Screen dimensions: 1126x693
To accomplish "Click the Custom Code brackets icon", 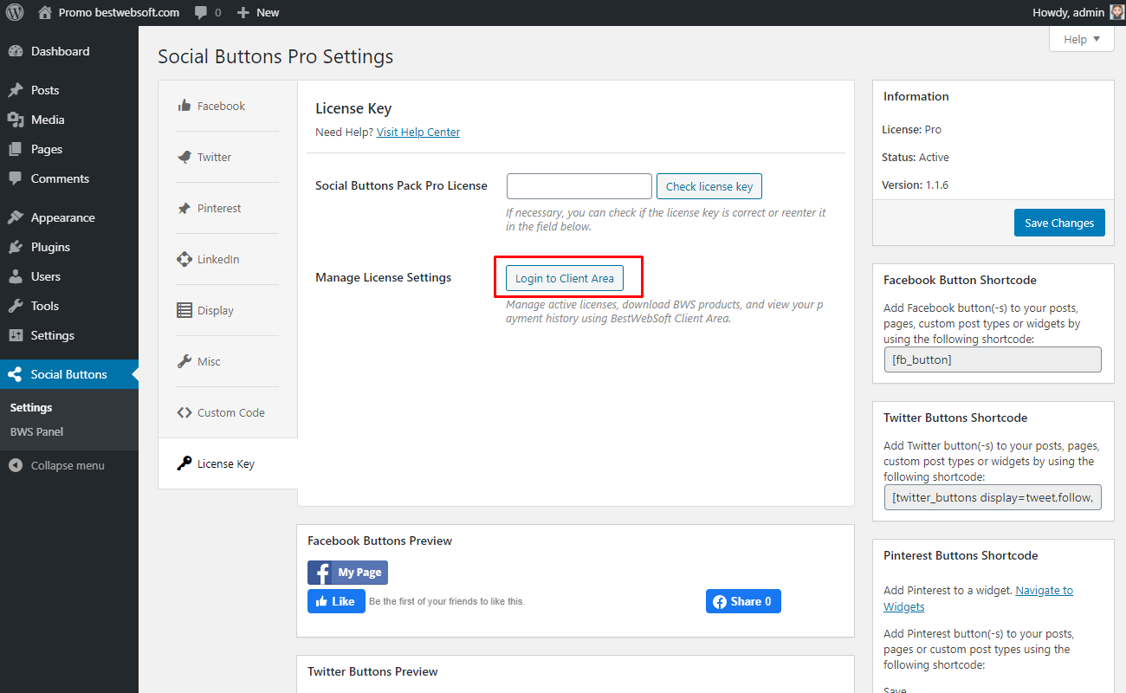I will point(184,412).
